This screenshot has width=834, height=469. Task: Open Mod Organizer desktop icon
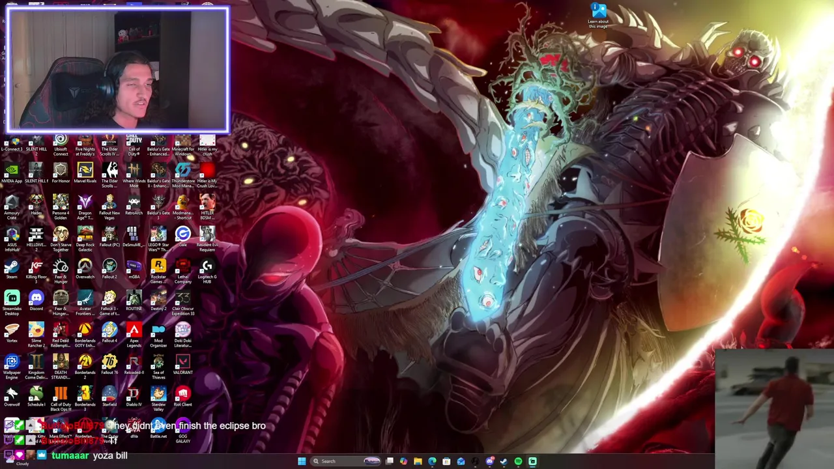(x=158, y=334)
